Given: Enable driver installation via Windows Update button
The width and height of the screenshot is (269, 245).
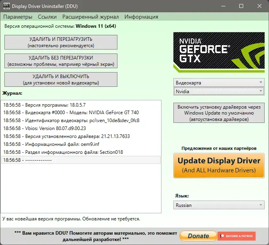Looking at the screenshot, I should coord(219,113).
